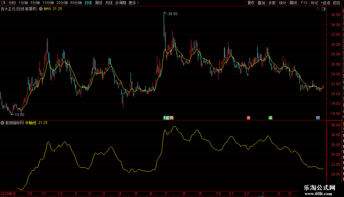Select the 月线 monthly chart tab
This screenshot has height=197, width=344.
tap(109, 3)
